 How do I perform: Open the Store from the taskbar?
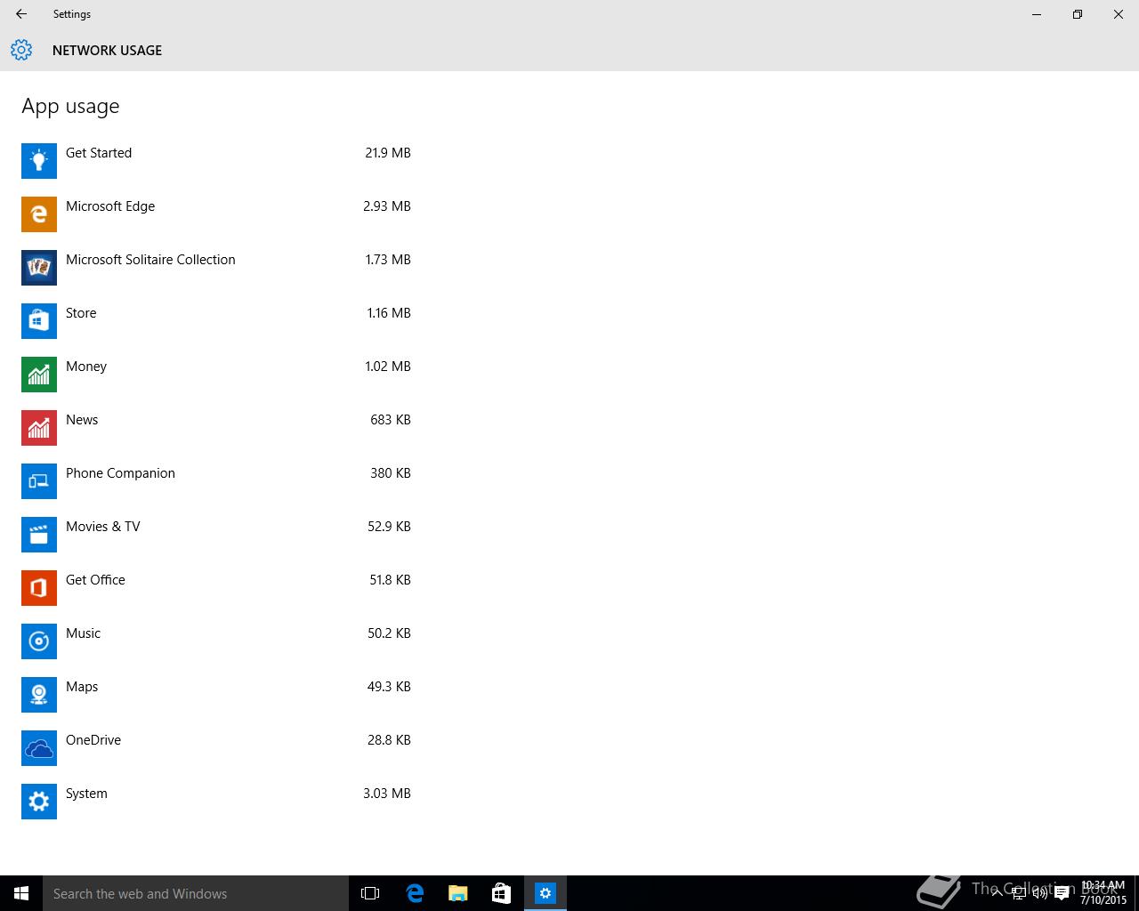point(501,893)
